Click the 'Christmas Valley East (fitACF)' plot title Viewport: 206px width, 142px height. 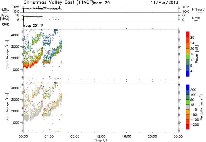click(x=59, y=2)
